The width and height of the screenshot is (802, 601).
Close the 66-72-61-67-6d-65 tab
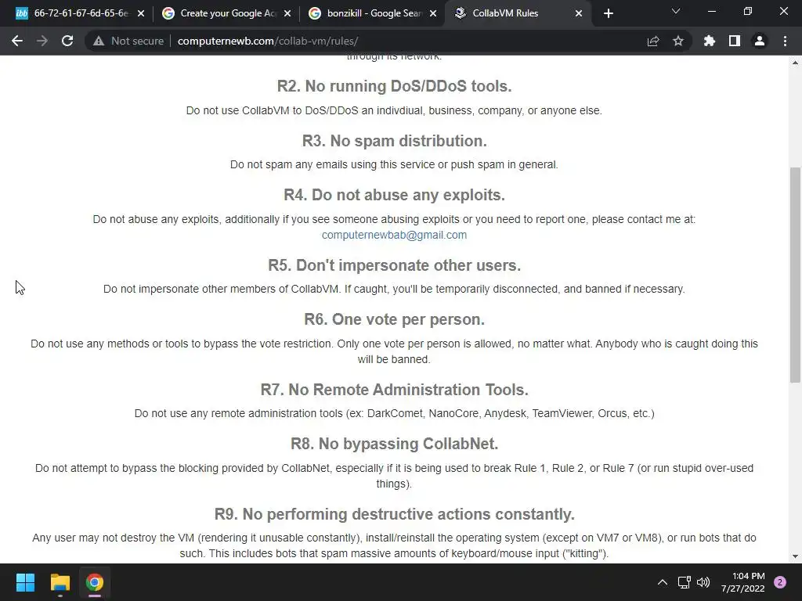[x=141, y=13]
